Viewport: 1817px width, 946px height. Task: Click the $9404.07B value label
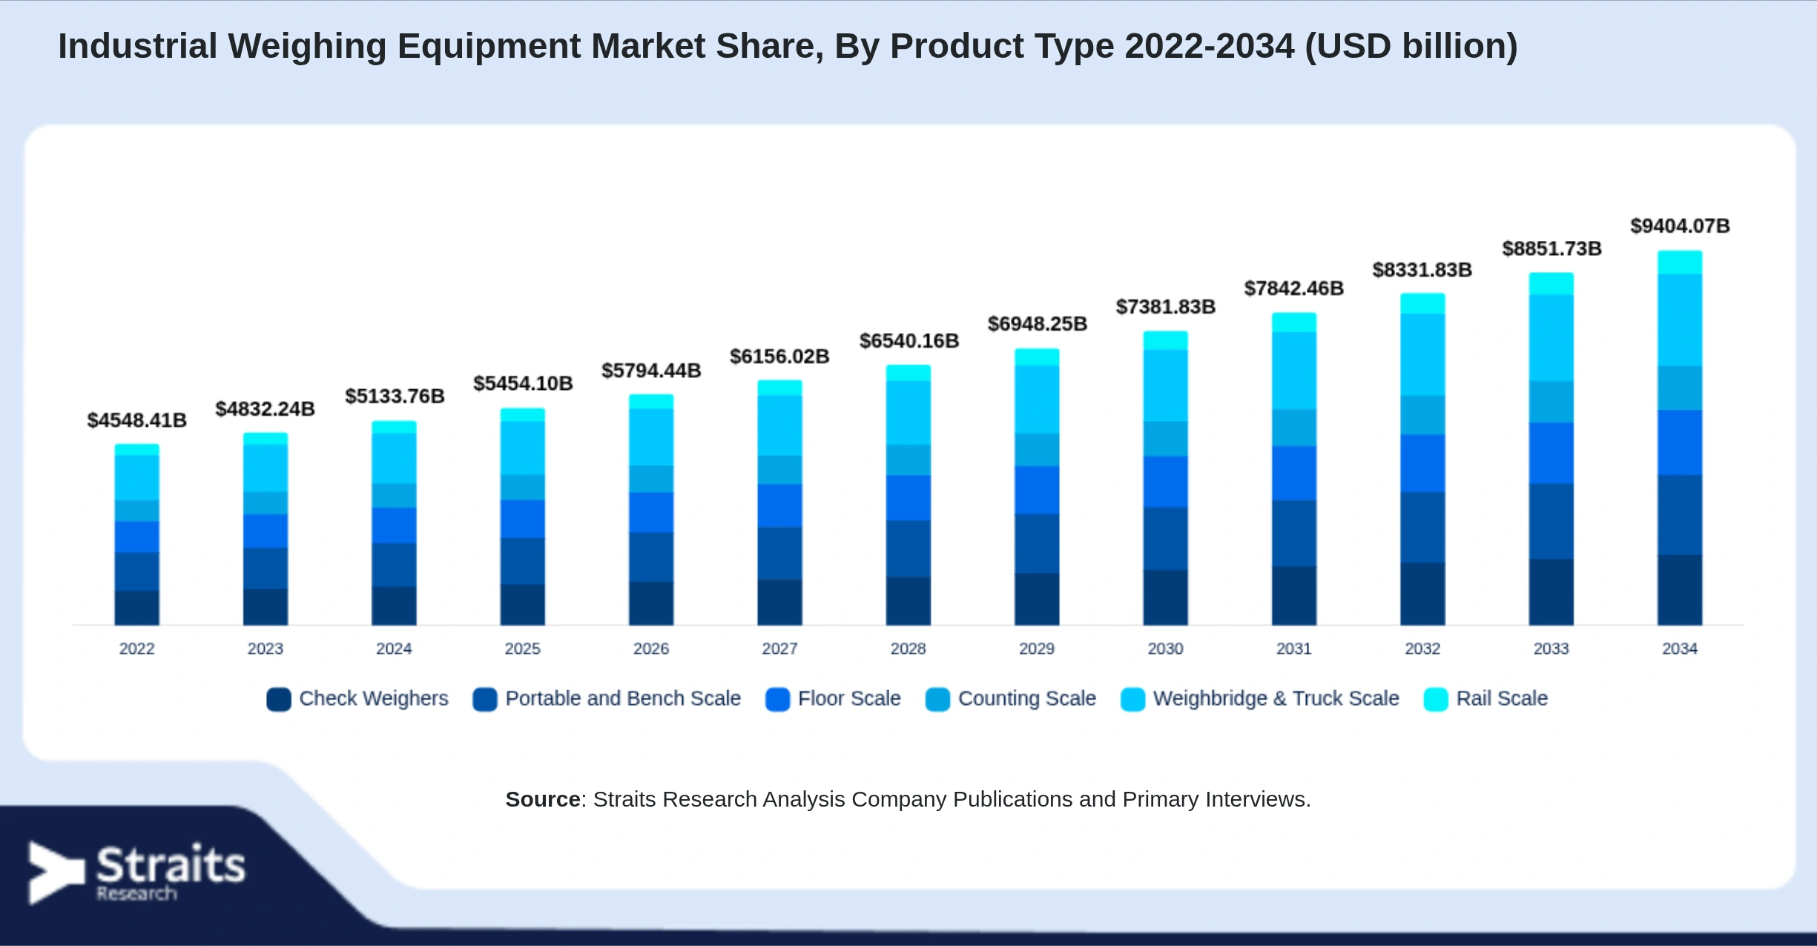point(1680,226)
